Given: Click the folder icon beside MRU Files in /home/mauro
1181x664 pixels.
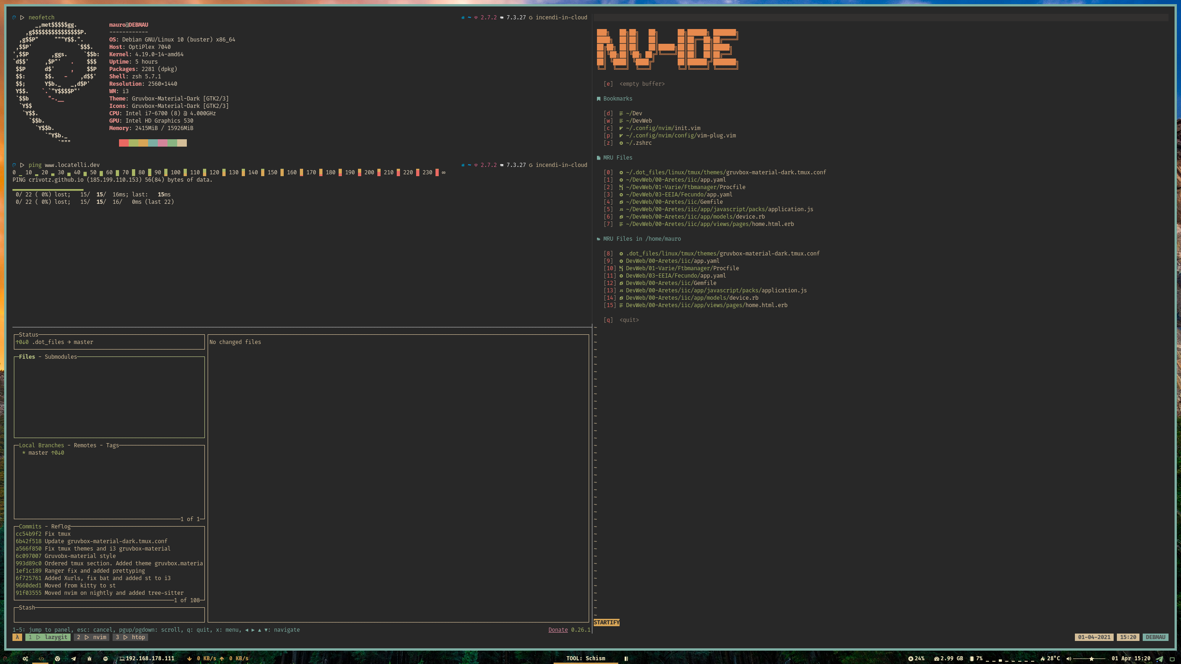Looking at the screenshot, I should point(598,239).
